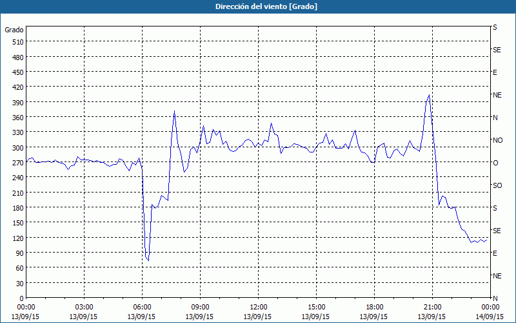Click the lowest dip just after 06:00
Viewport: 516px width, 323px height.
(148, 260)
